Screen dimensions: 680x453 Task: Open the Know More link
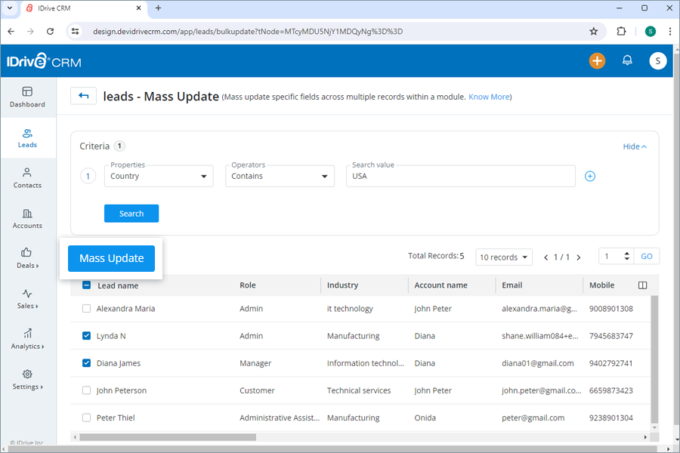[x=488, y=97]
